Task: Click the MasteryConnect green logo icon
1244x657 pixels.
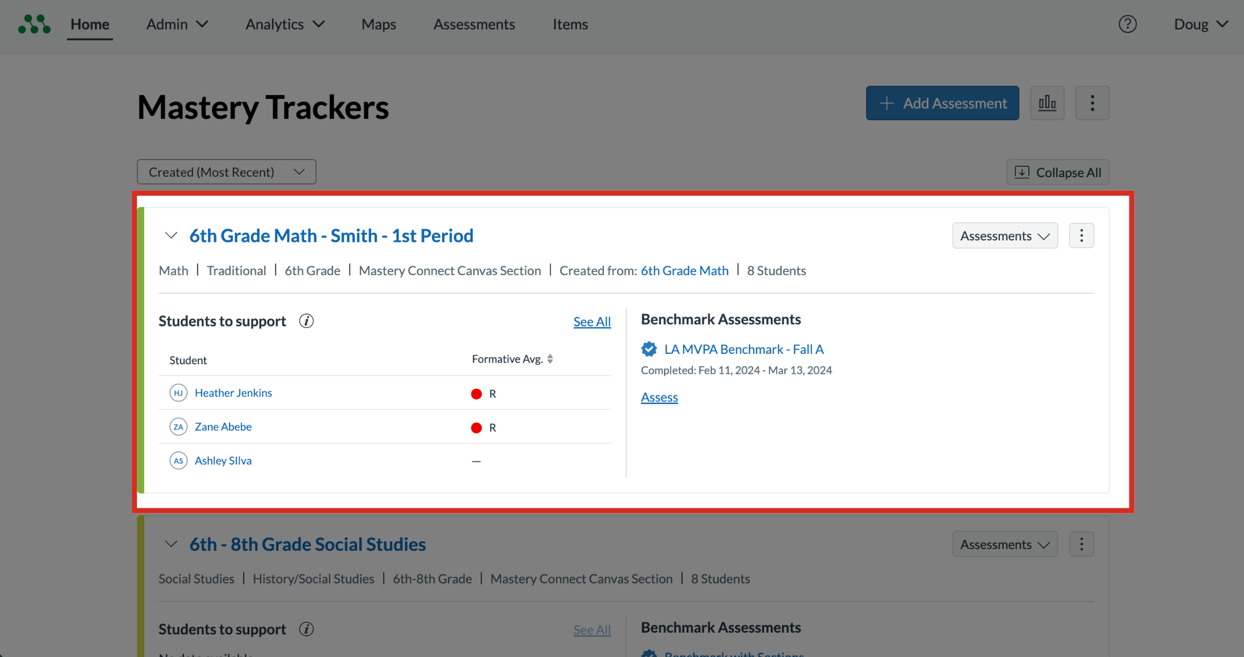Action: pyautogui.click(x=34, y=24)
